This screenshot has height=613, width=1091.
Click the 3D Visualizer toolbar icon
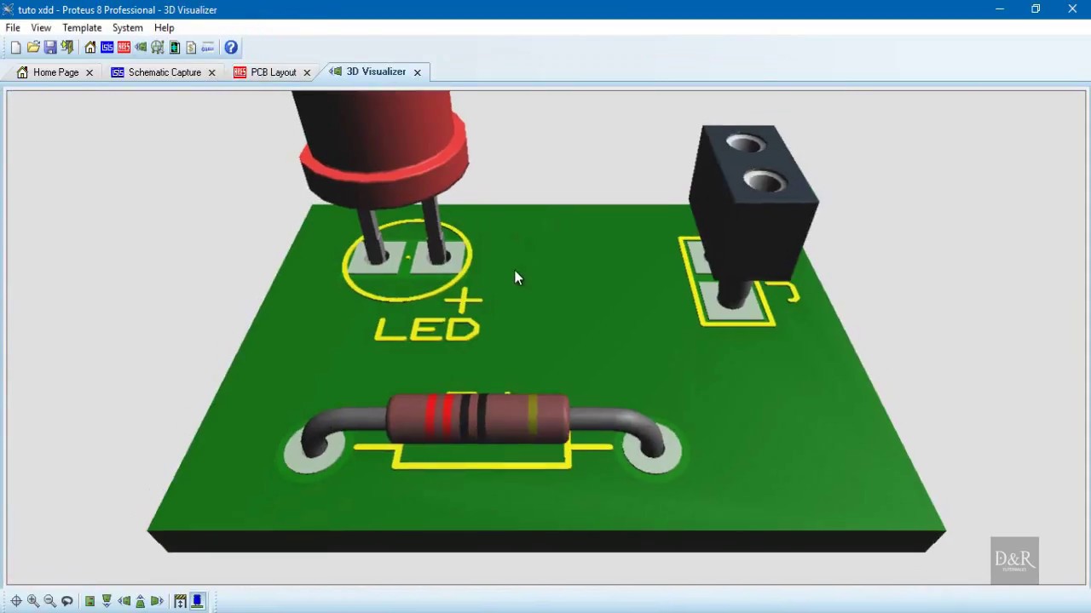coord(141,48)
